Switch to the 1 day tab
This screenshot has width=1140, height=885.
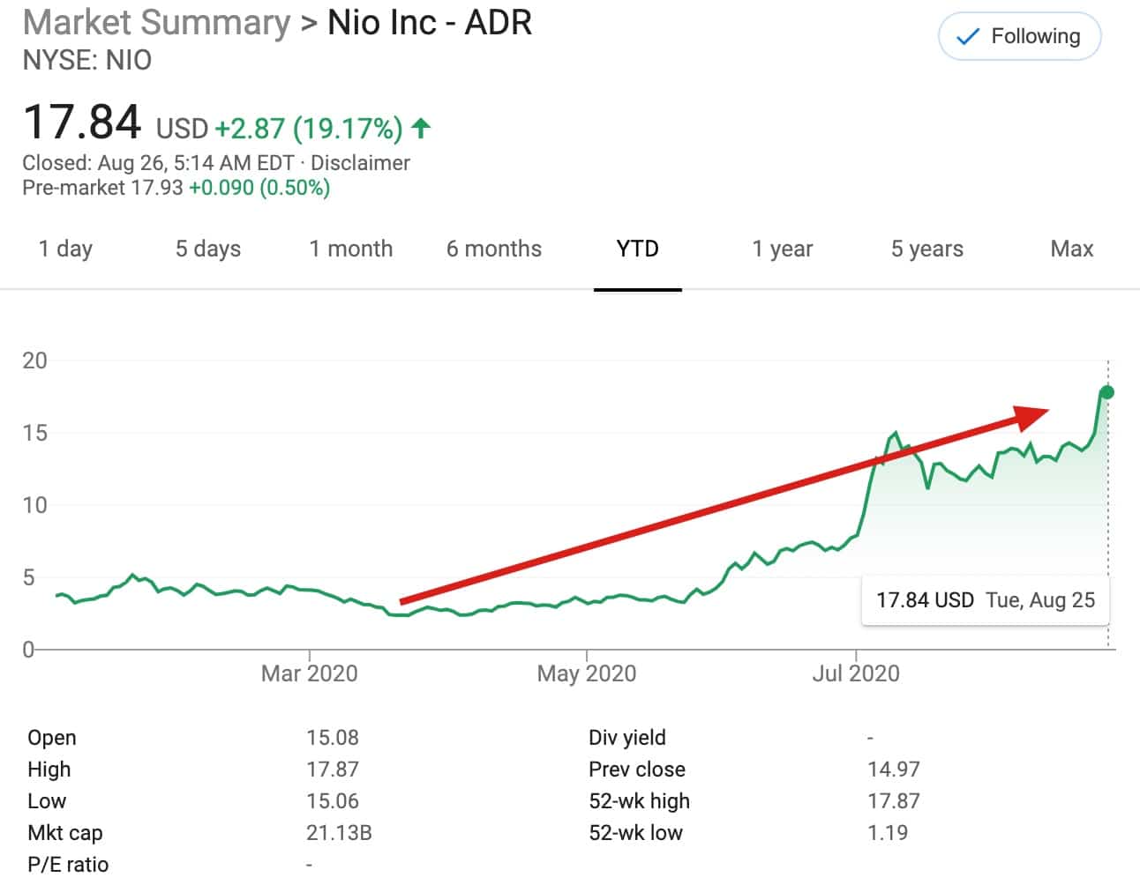[x=65, y=249]
